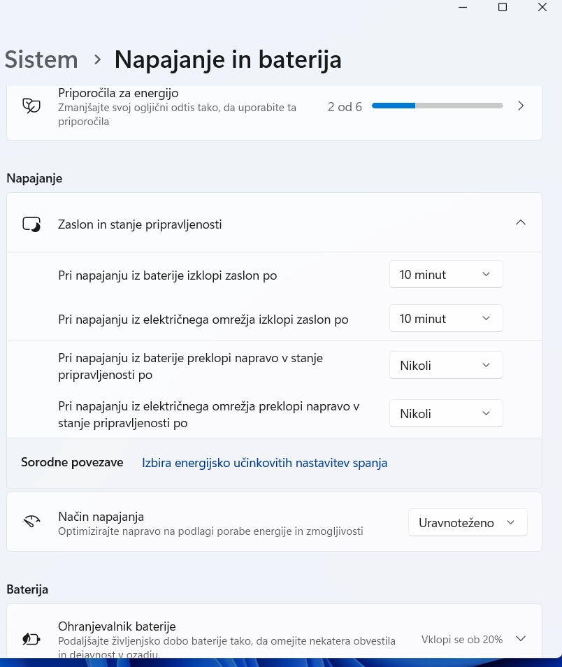The width and height of the screenshot is (562, 667).
Task: Open energy recommendations via right arrow
Action: 521,106
